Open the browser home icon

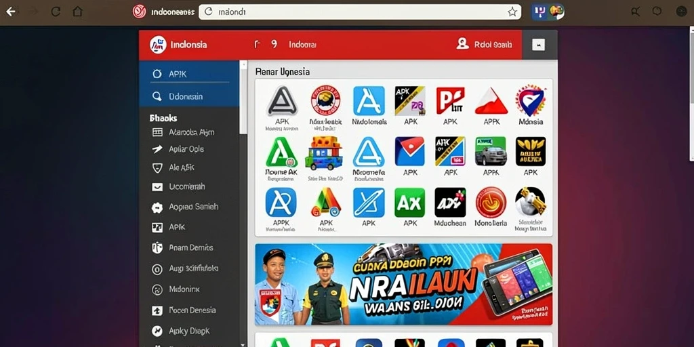click(77, 12)
